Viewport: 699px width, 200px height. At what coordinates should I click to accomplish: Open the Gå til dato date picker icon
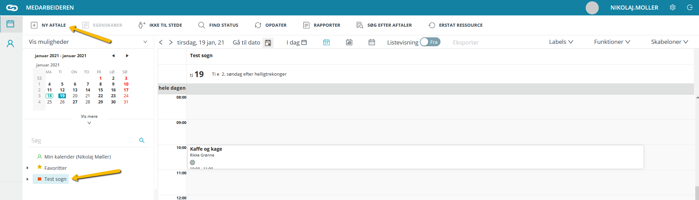click(268, 42)
